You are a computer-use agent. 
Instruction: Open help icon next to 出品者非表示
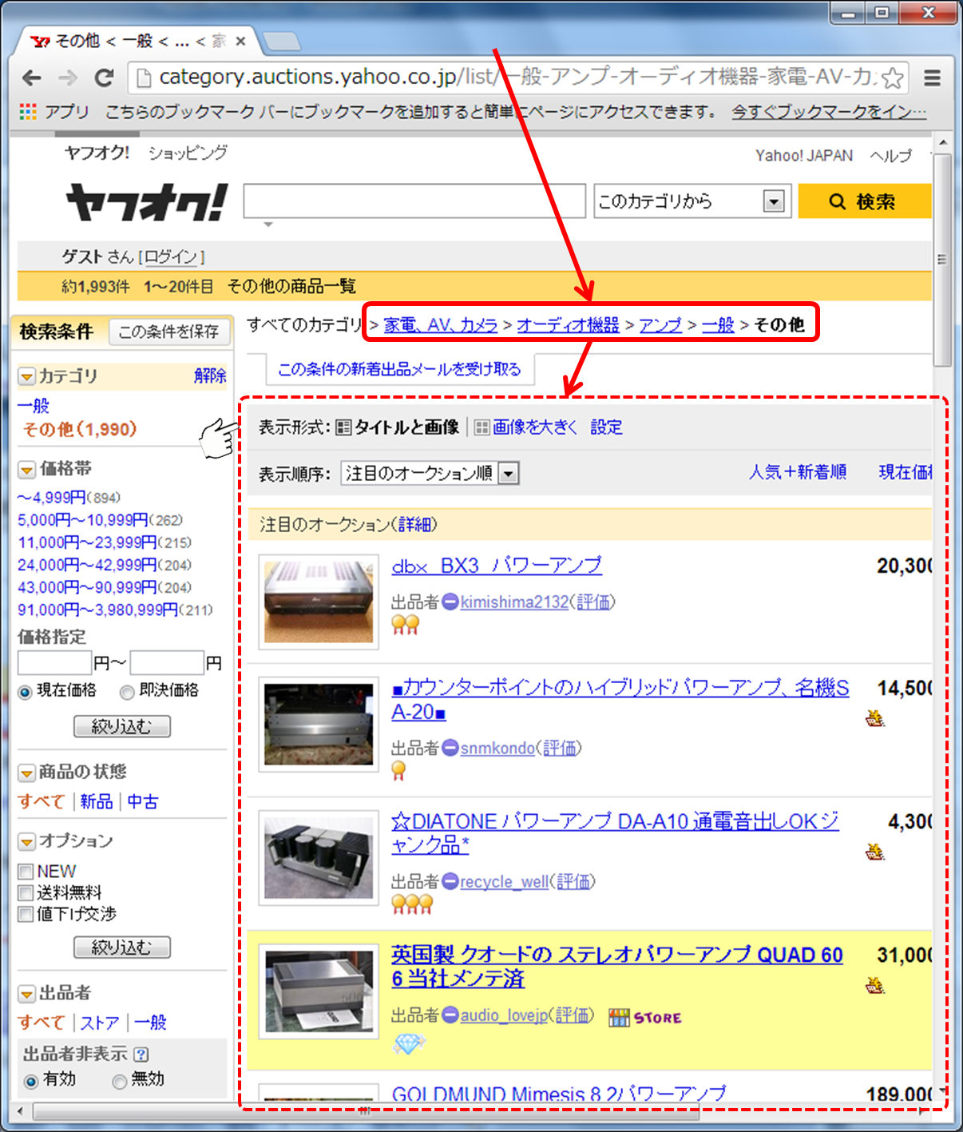pos(141,1055)
